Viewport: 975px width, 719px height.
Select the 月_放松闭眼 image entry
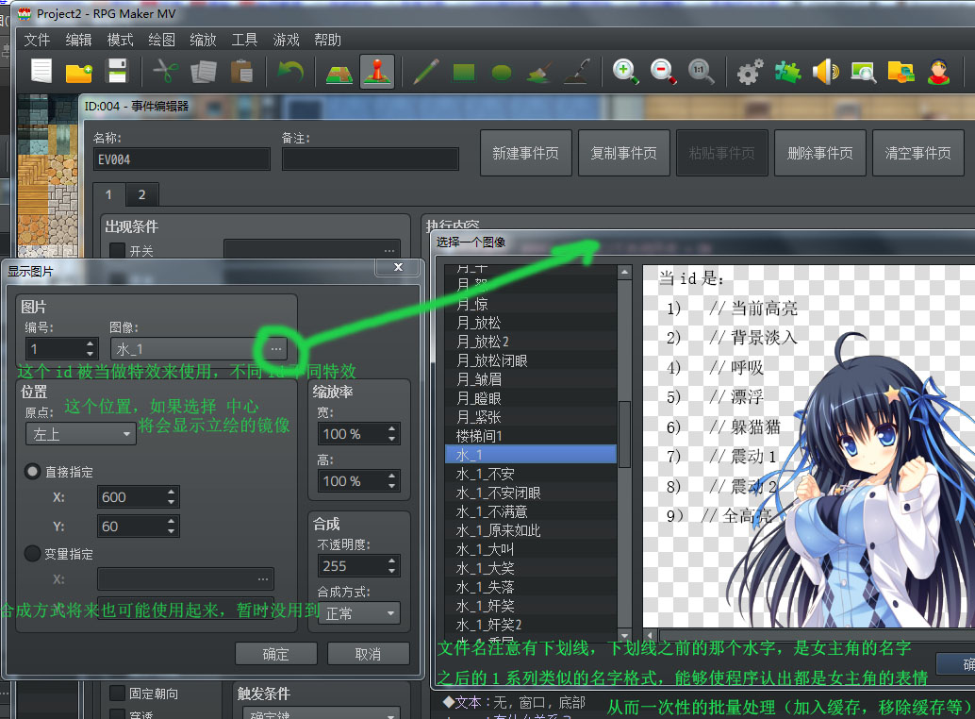pos(531,360)
